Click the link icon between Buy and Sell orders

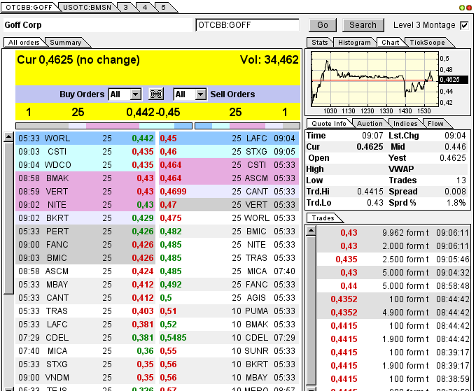pyautogui.click(x=156, y=94)
